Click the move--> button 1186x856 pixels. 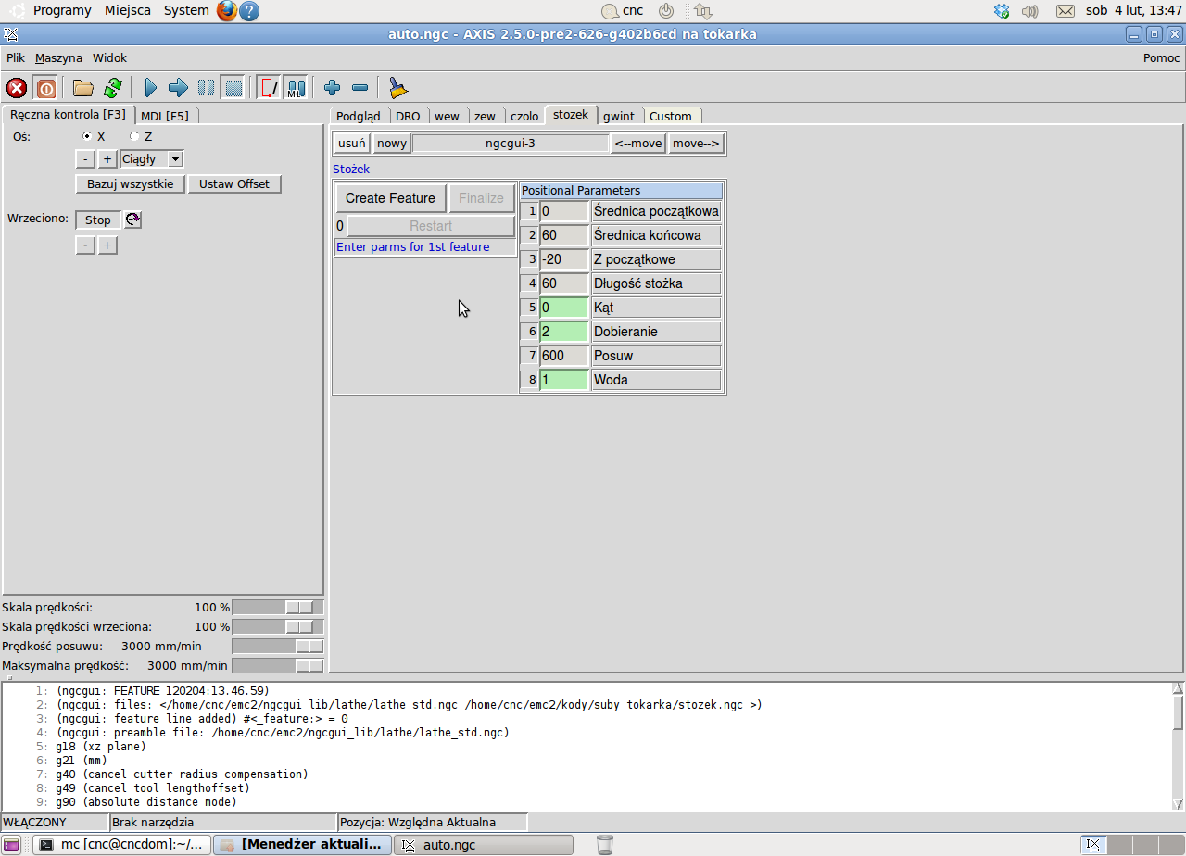(x=696, y=144)
